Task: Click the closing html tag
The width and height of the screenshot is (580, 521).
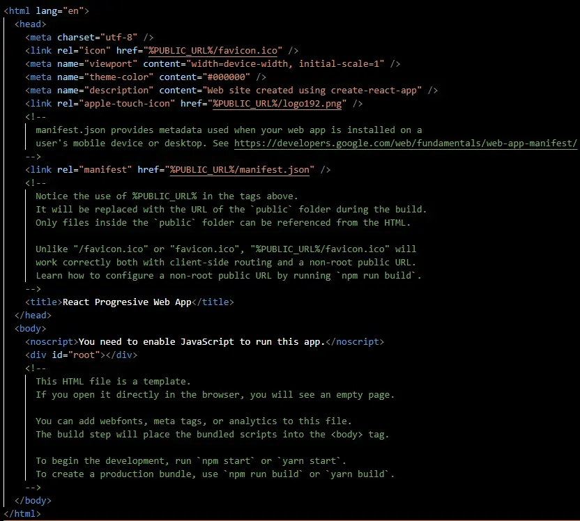Action: coord(22,514)
